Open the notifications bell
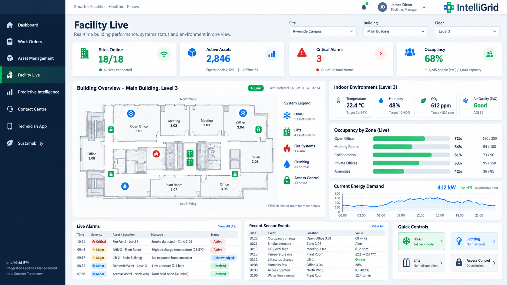This screenshot has height=285, width=507. pyautogui.click(x=364, y=7)
